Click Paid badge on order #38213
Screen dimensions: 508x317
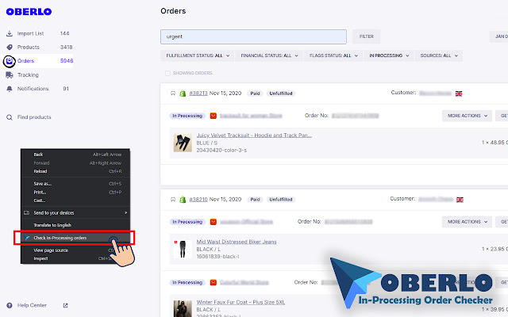256,94
